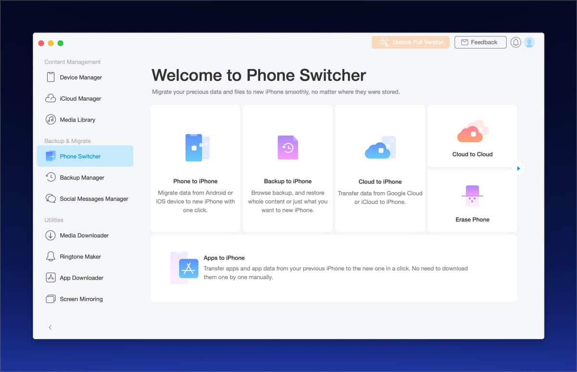This screenshot has width=577, height=372.
Task: Click the Cloud to iPhone blue cloud icon
Action: click(380, 148)
